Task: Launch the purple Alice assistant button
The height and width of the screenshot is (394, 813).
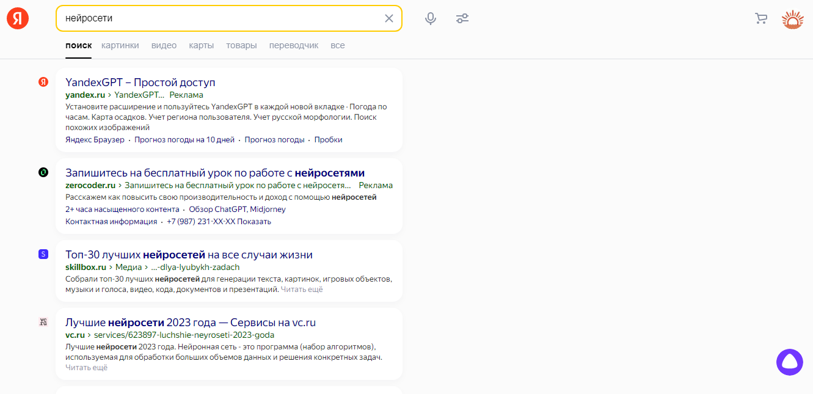Action: (789, 362)
